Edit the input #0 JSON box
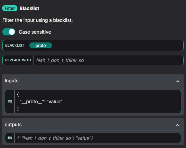Screen dimensions: 186x148 click(x=98, y=101)
